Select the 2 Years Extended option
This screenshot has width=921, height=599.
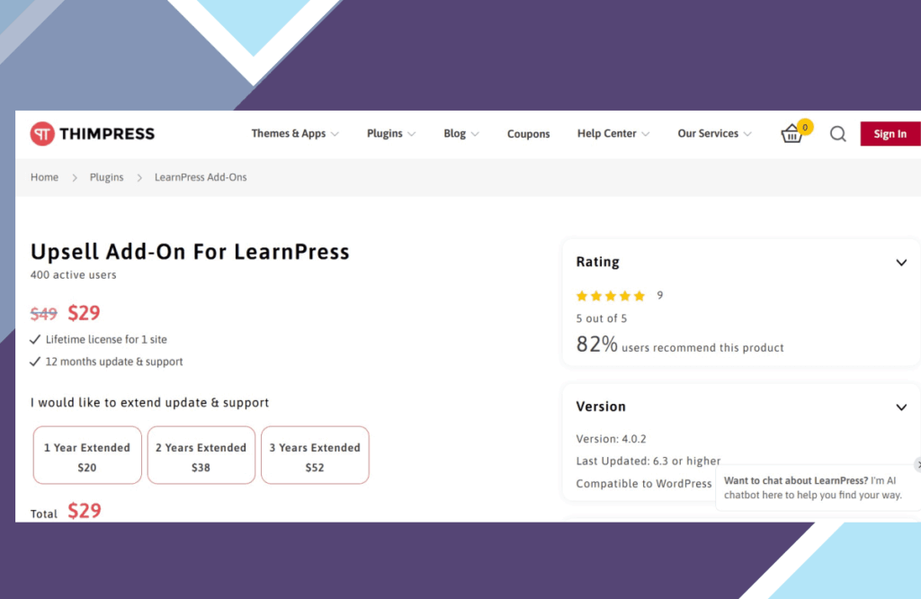(x=201, y=456)
